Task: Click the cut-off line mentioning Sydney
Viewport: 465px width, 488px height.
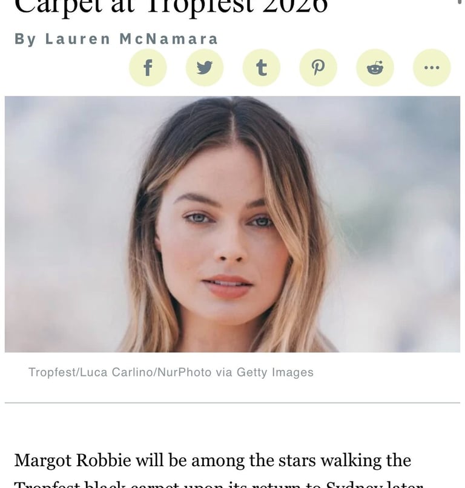Action: [218, 484]
